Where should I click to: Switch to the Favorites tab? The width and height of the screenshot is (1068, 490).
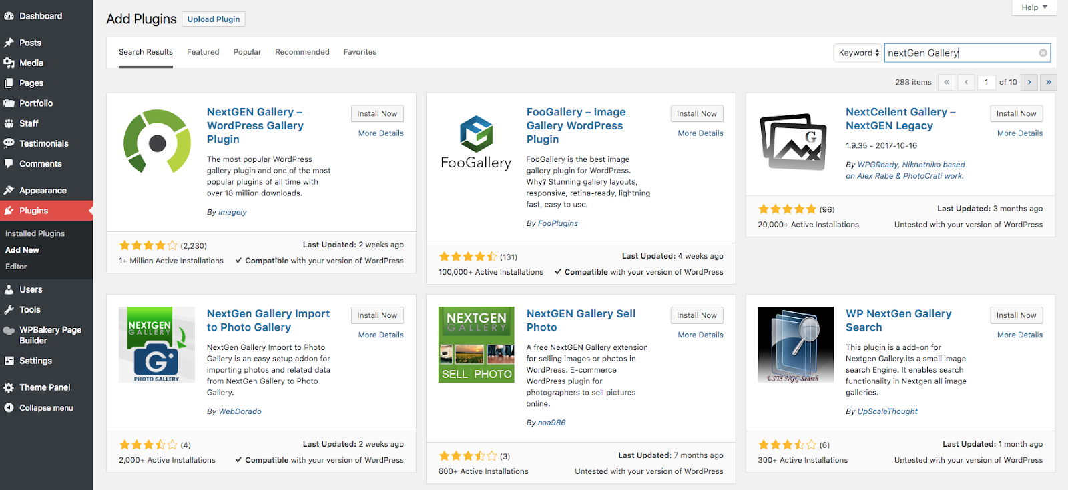pos(360,52)
